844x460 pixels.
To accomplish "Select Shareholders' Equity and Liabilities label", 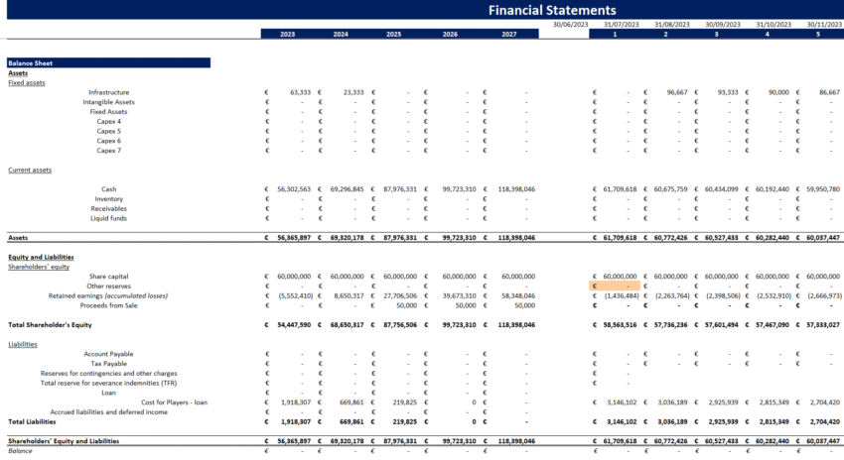I will (64, 440).
